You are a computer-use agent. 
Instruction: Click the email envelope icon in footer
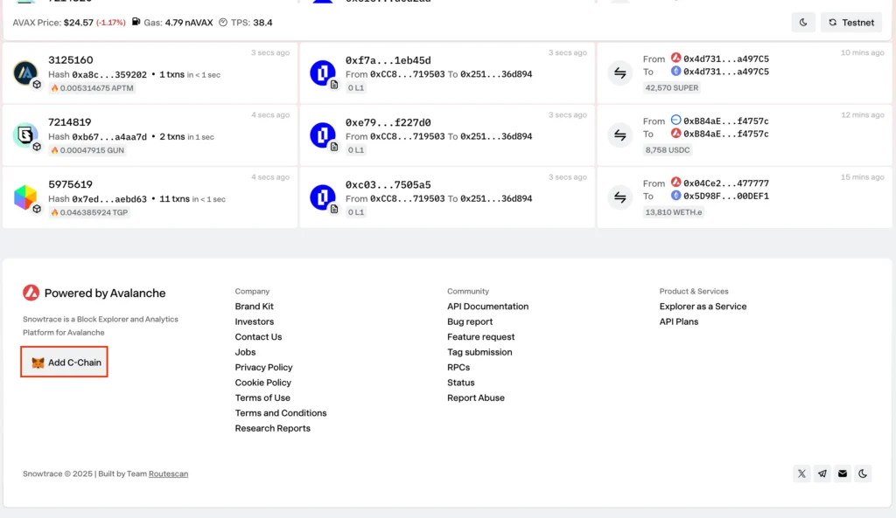(x=843, y=473)
